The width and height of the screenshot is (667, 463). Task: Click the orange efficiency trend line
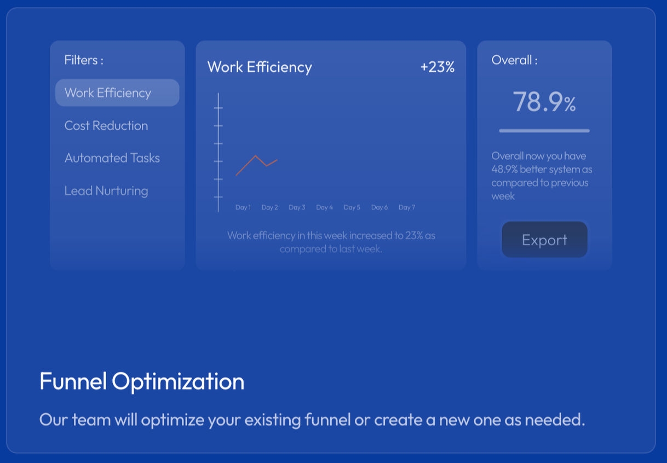[256, 164]
